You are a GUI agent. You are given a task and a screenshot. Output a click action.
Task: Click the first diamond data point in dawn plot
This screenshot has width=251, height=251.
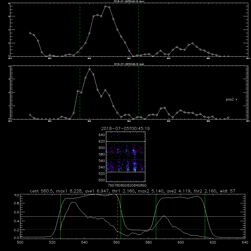coord(30,33)
